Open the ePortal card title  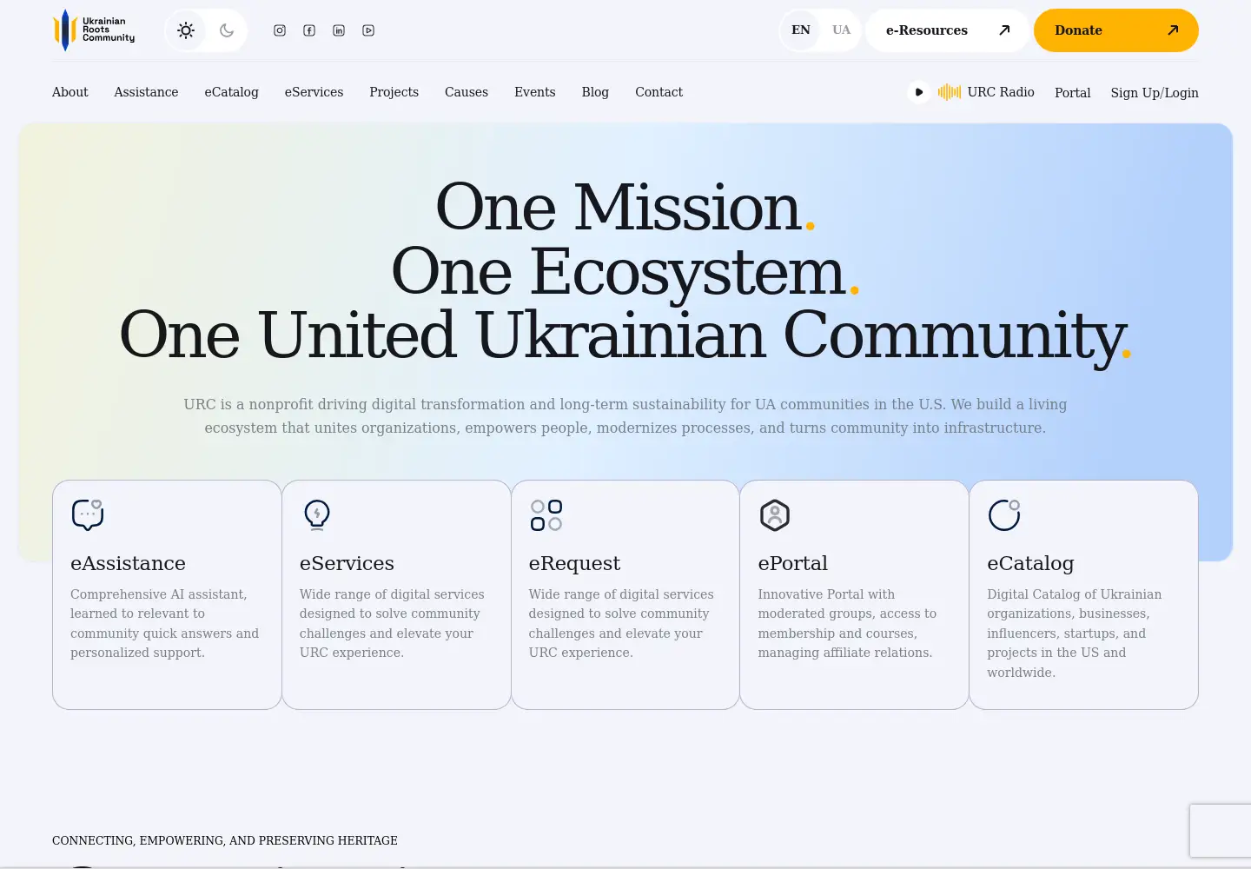coord(792,563)
